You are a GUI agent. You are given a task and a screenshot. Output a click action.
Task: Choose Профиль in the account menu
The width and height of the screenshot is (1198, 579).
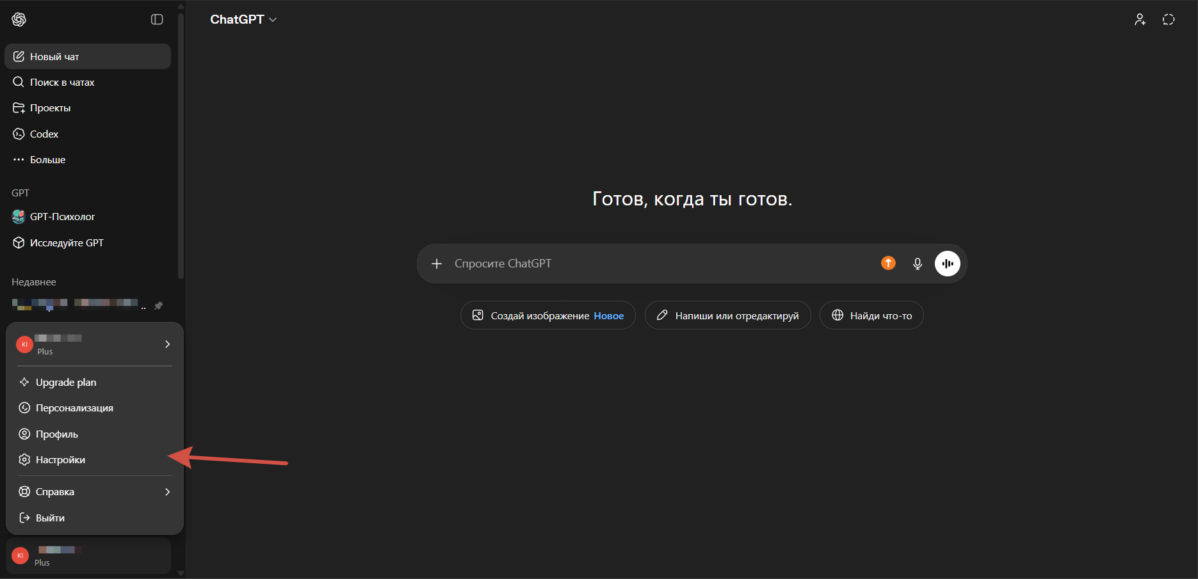[x=95, y=434]
